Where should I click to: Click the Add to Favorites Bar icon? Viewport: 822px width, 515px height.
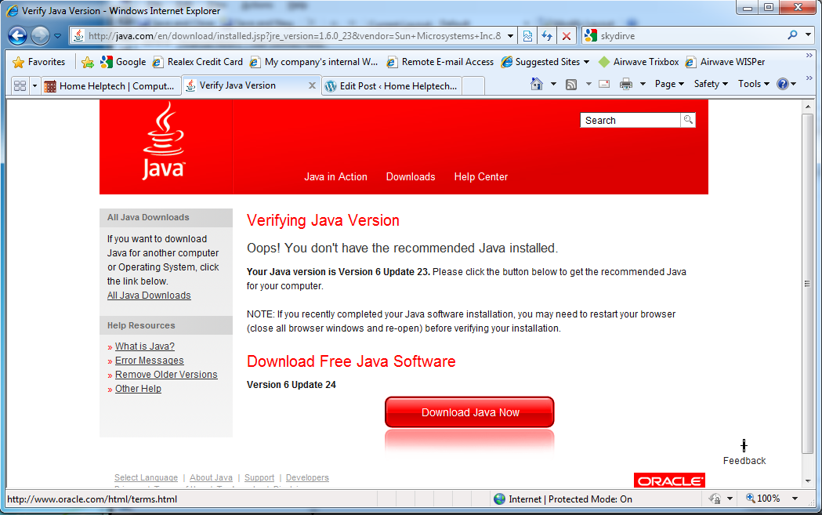pyautogui.click(x=88, y=62)
